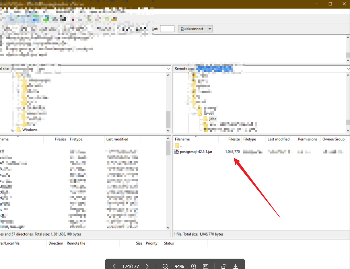This screenshot has height=269, width=350.
Task: Click the remote tree scrollbar down arrow
Action: [x=348, y=131]
